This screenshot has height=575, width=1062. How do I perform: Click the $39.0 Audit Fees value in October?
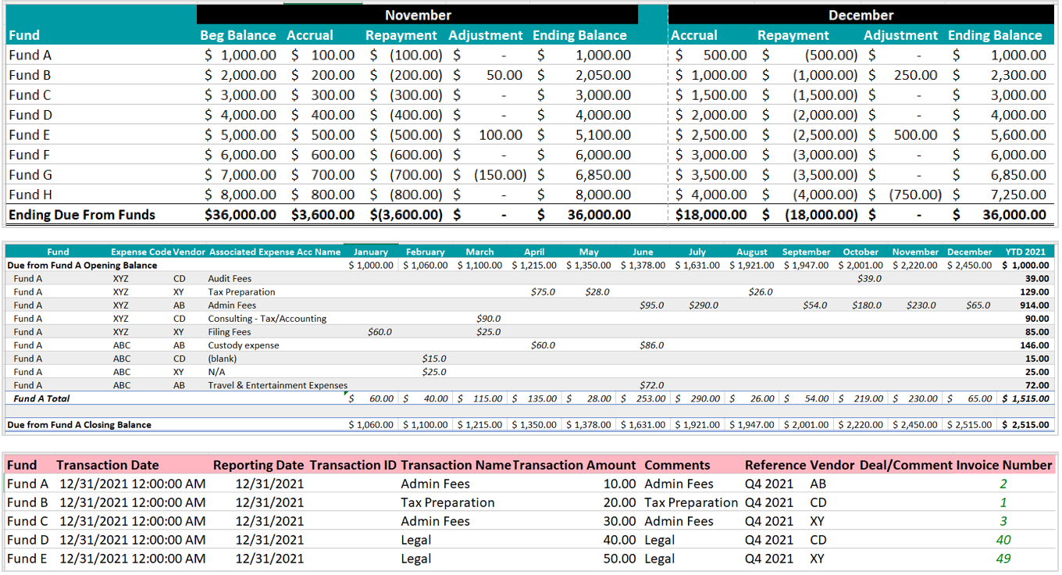coord(869,279)
